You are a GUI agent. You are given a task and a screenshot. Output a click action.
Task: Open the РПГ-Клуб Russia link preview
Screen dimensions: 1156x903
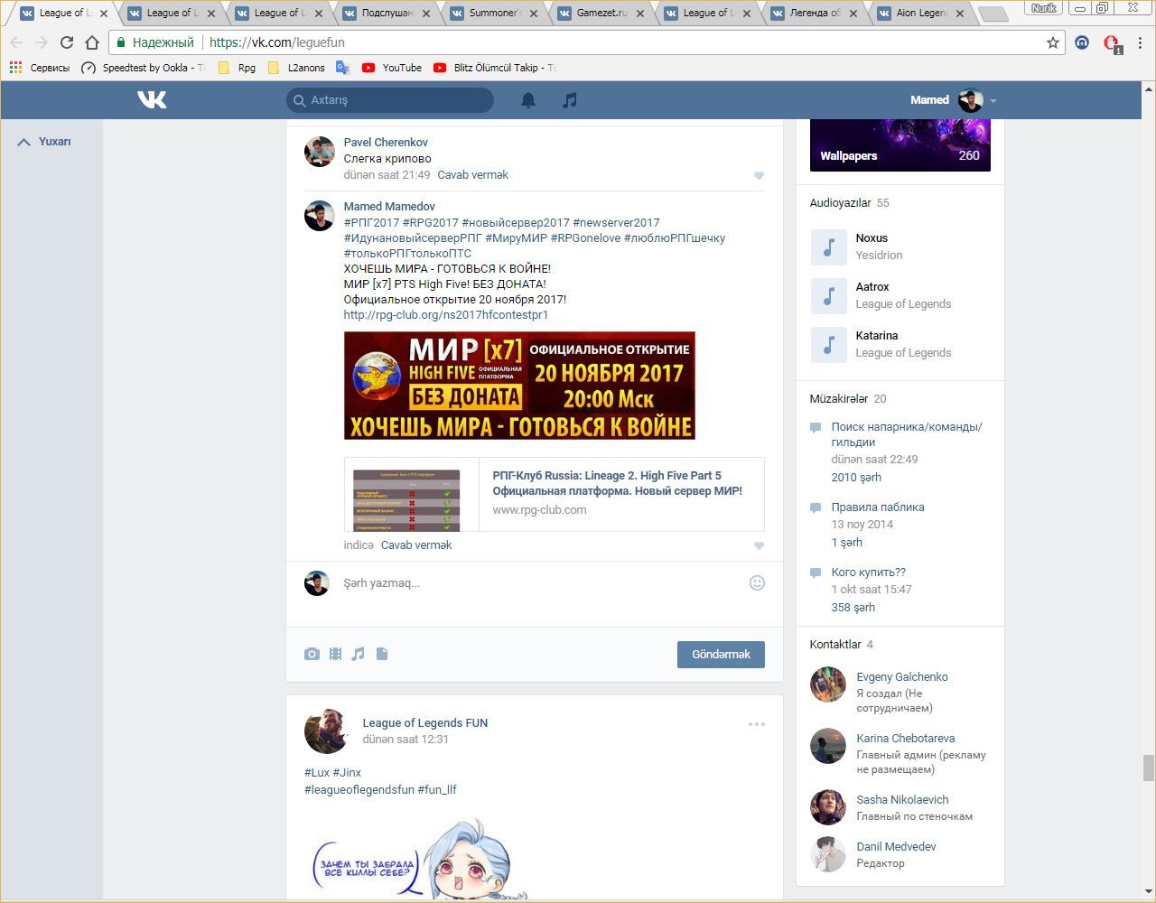point(554,494)
